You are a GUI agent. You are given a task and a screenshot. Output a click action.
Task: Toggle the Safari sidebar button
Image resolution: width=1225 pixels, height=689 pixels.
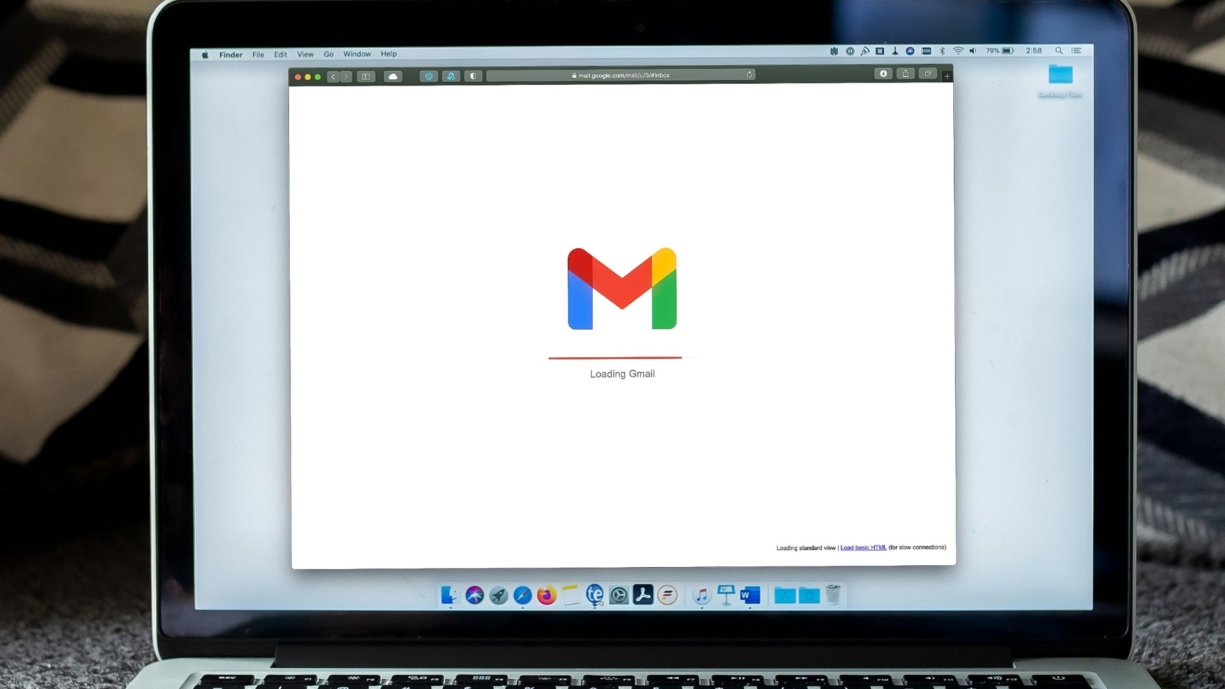[366, 77]
